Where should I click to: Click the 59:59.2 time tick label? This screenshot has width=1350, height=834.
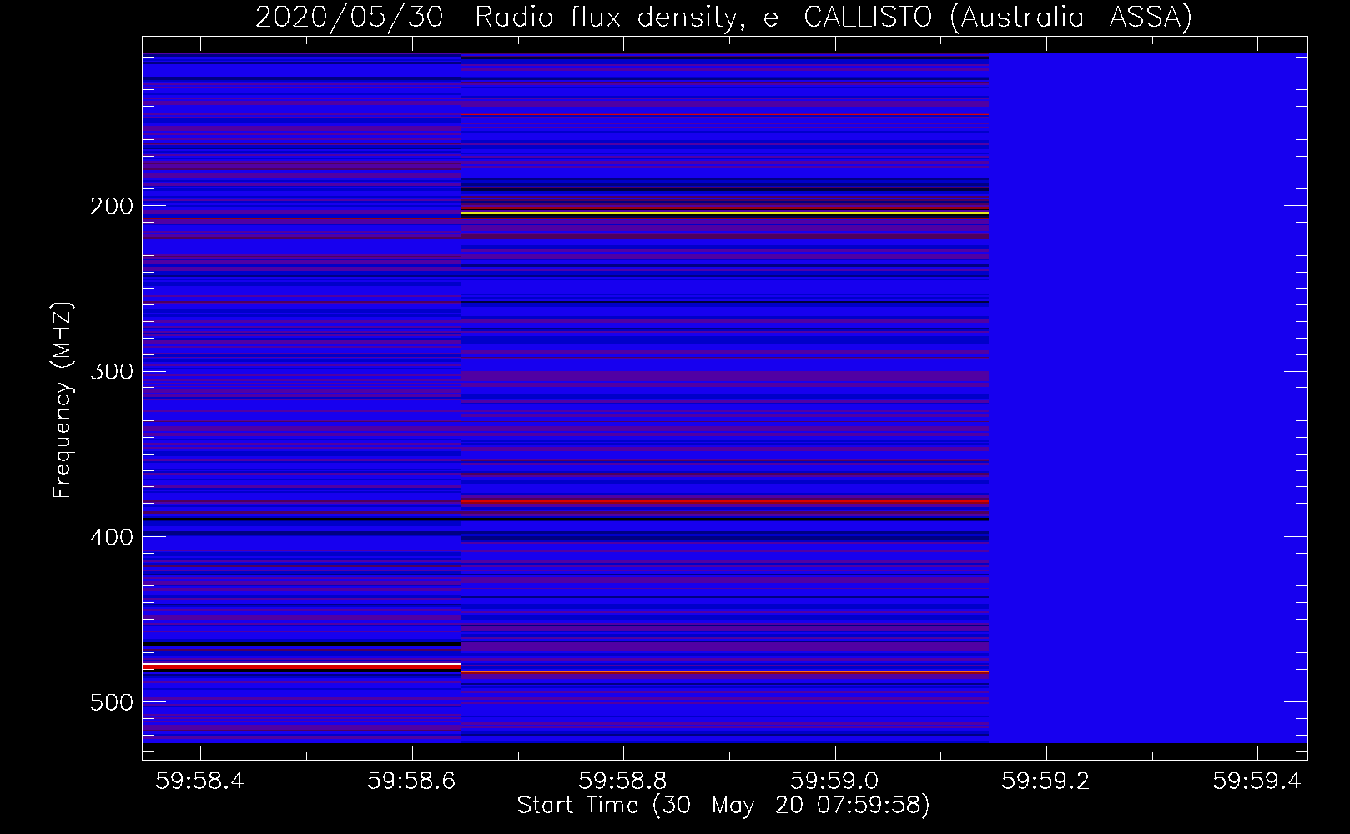1045,781
